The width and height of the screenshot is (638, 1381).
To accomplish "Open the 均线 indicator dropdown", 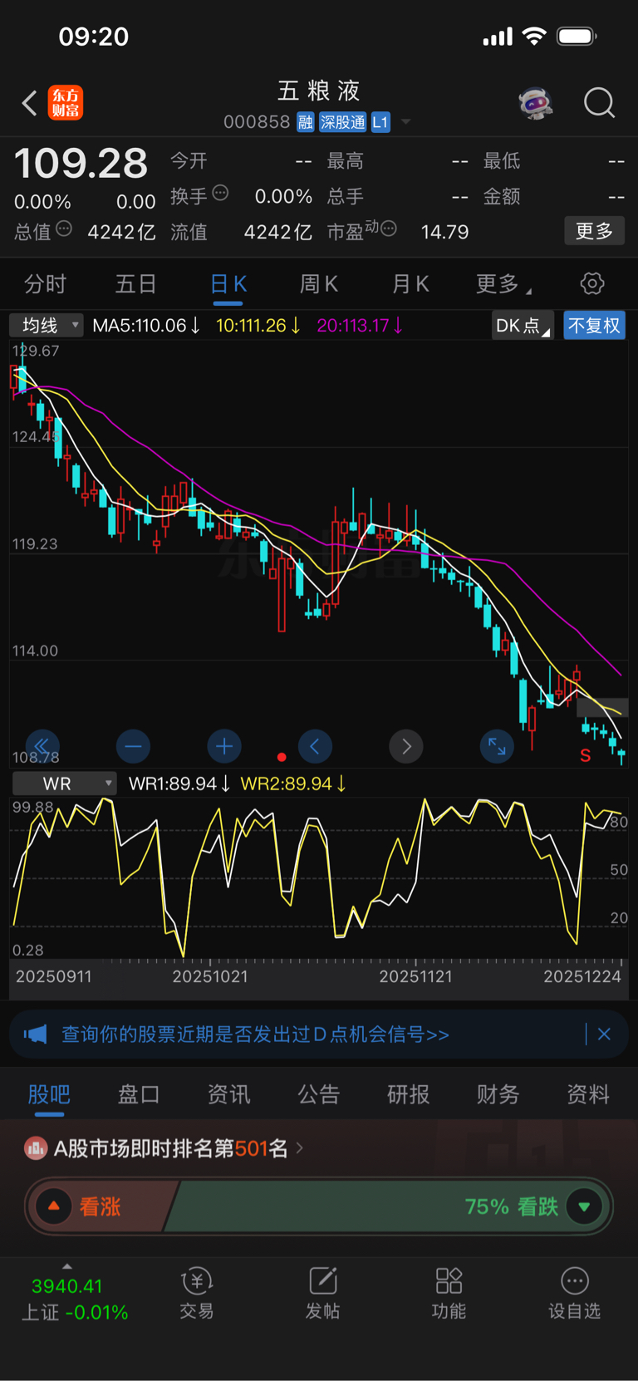I will (x=47, y=325).
